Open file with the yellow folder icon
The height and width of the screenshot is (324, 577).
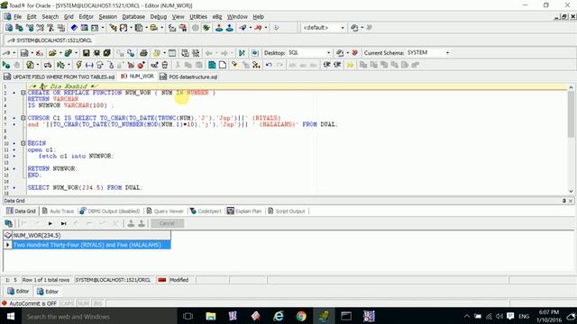coord(52,53)
